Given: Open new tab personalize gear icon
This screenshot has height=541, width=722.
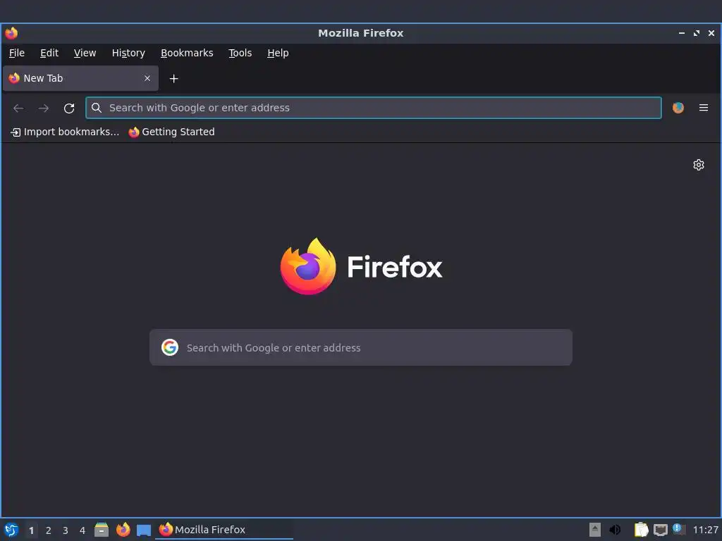Looking at the screenshot, I should click(x=699, y=165).
